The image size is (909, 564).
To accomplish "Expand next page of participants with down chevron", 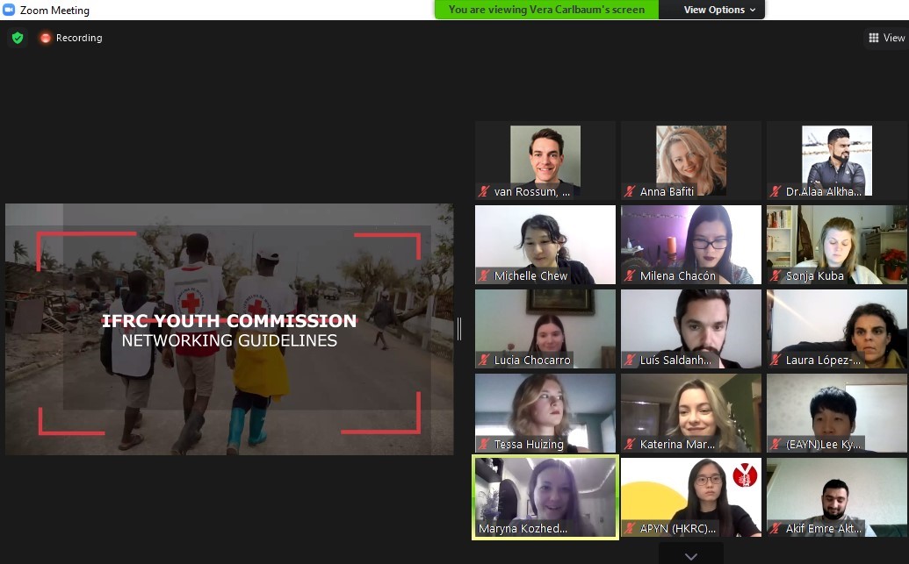I will coord(691,556).
